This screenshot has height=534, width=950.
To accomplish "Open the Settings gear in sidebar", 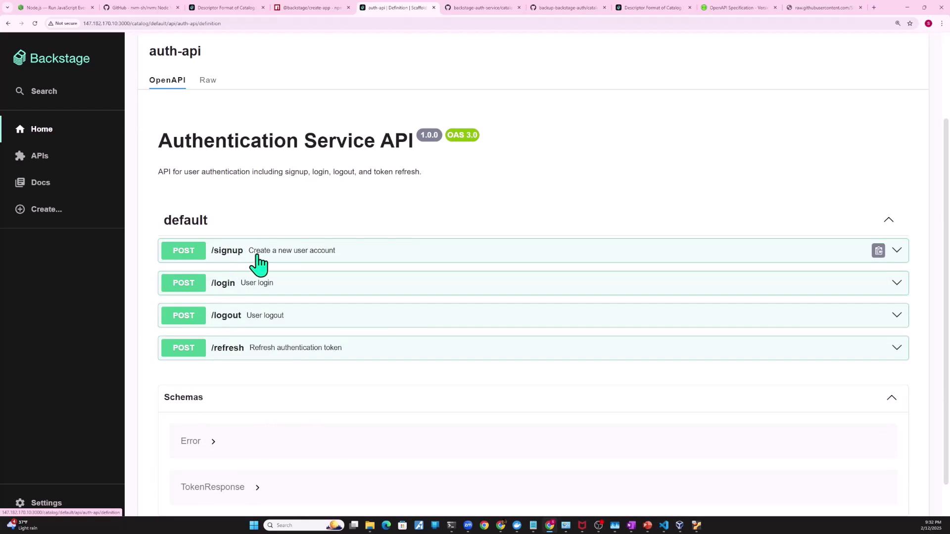I will click(x=20, y=503).
